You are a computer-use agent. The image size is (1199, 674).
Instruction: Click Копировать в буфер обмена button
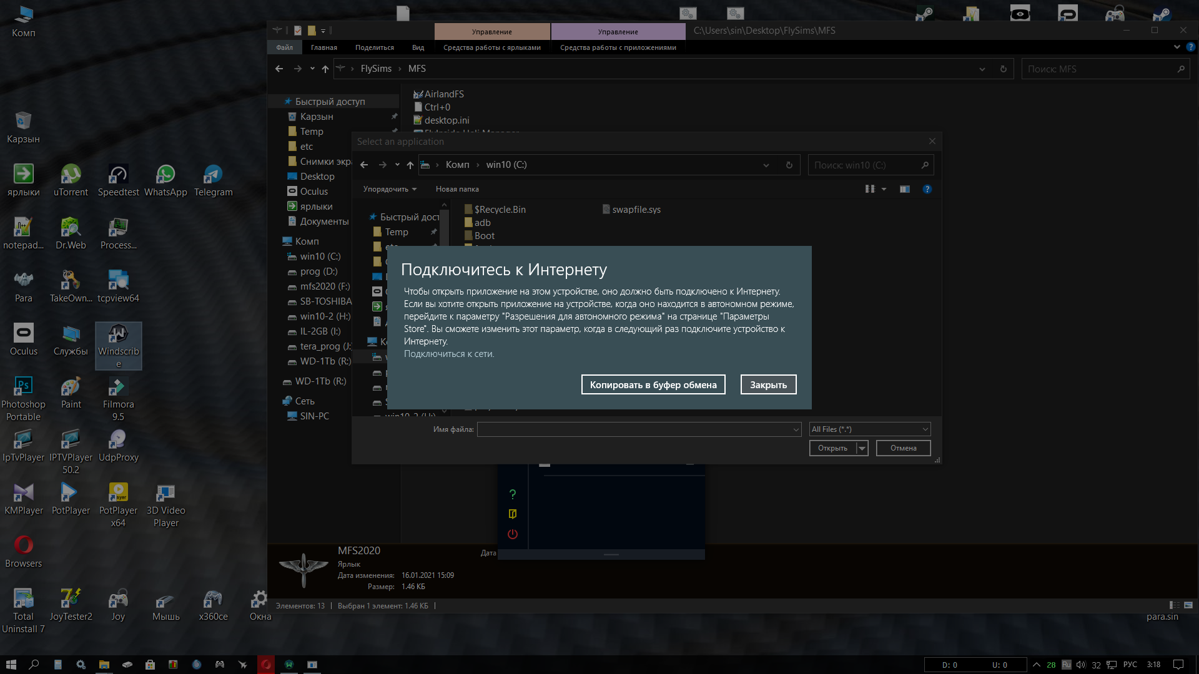(x=653, y=385)
